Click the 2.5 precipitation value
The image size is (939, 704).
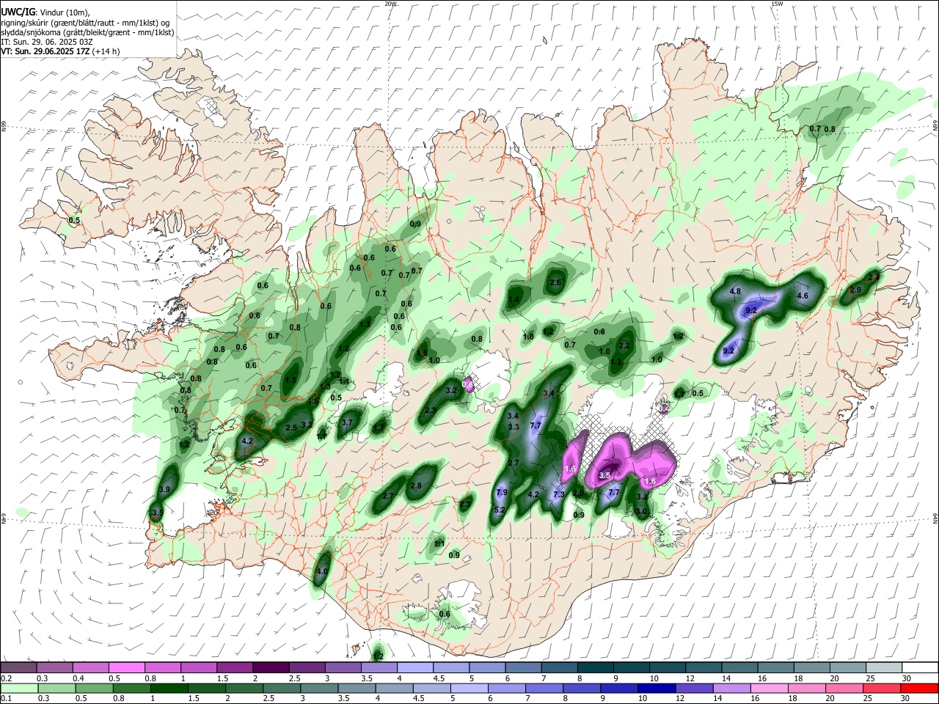(x=291, y=428)
